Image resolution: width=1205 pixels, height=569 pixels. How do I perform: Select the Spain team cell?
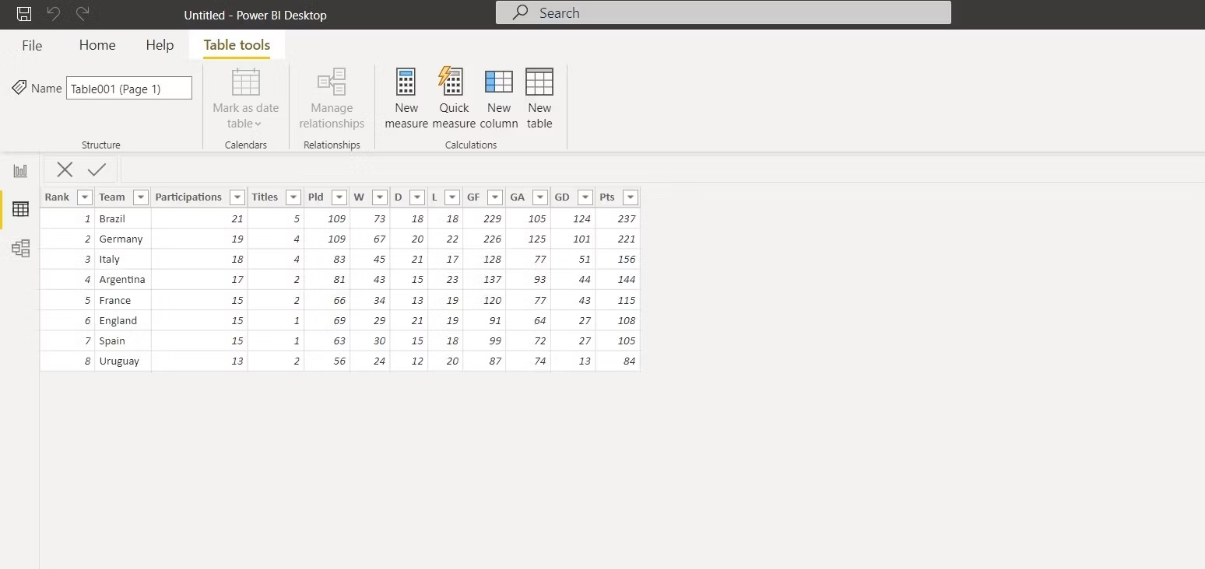coord(123,340)
